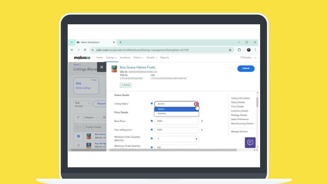Viewport: 328px width, 184px height.
Task: Reload the page
Action: (85, 50)
